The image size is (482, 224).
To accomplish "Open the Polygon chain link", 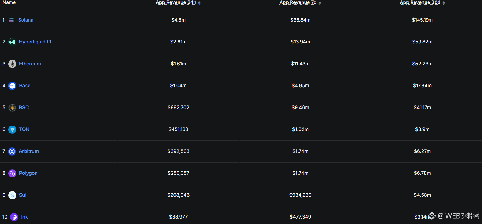I will (x=28, y=173).
